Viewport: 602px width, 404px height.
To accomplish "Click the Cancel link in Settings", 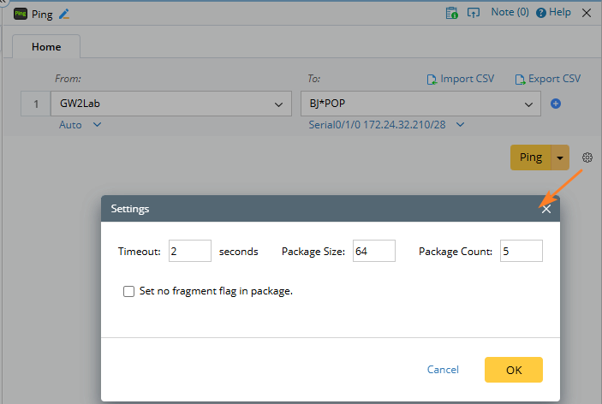I will pyautogui.click(x=443, y=370).
